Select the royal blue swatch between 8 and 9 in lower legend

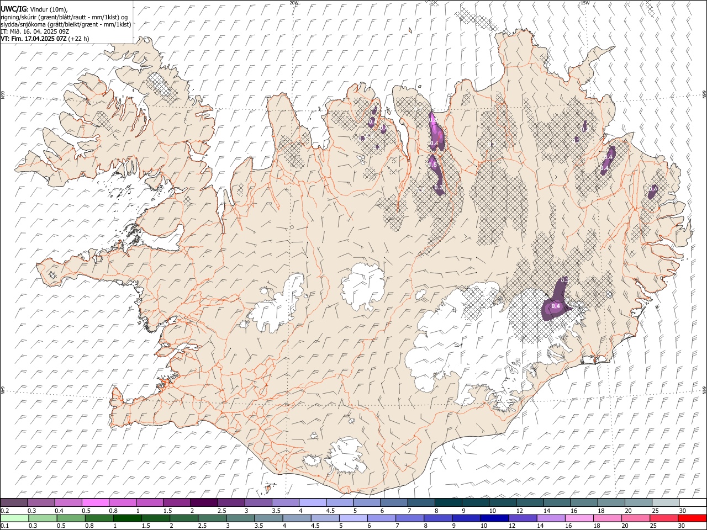tap(438, 518)
